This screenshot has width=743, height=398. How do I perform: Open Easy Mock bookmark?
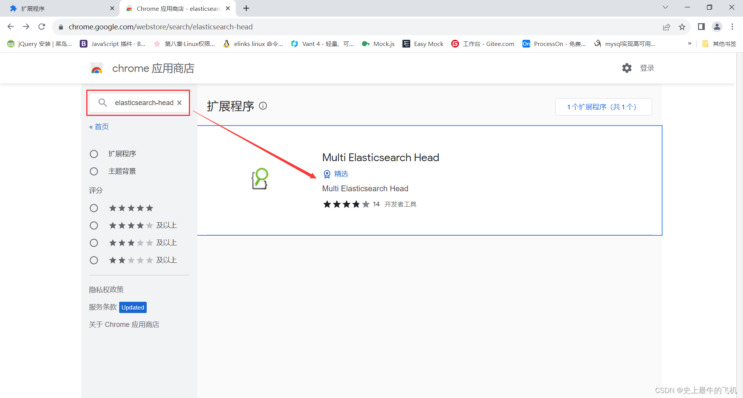423,44
